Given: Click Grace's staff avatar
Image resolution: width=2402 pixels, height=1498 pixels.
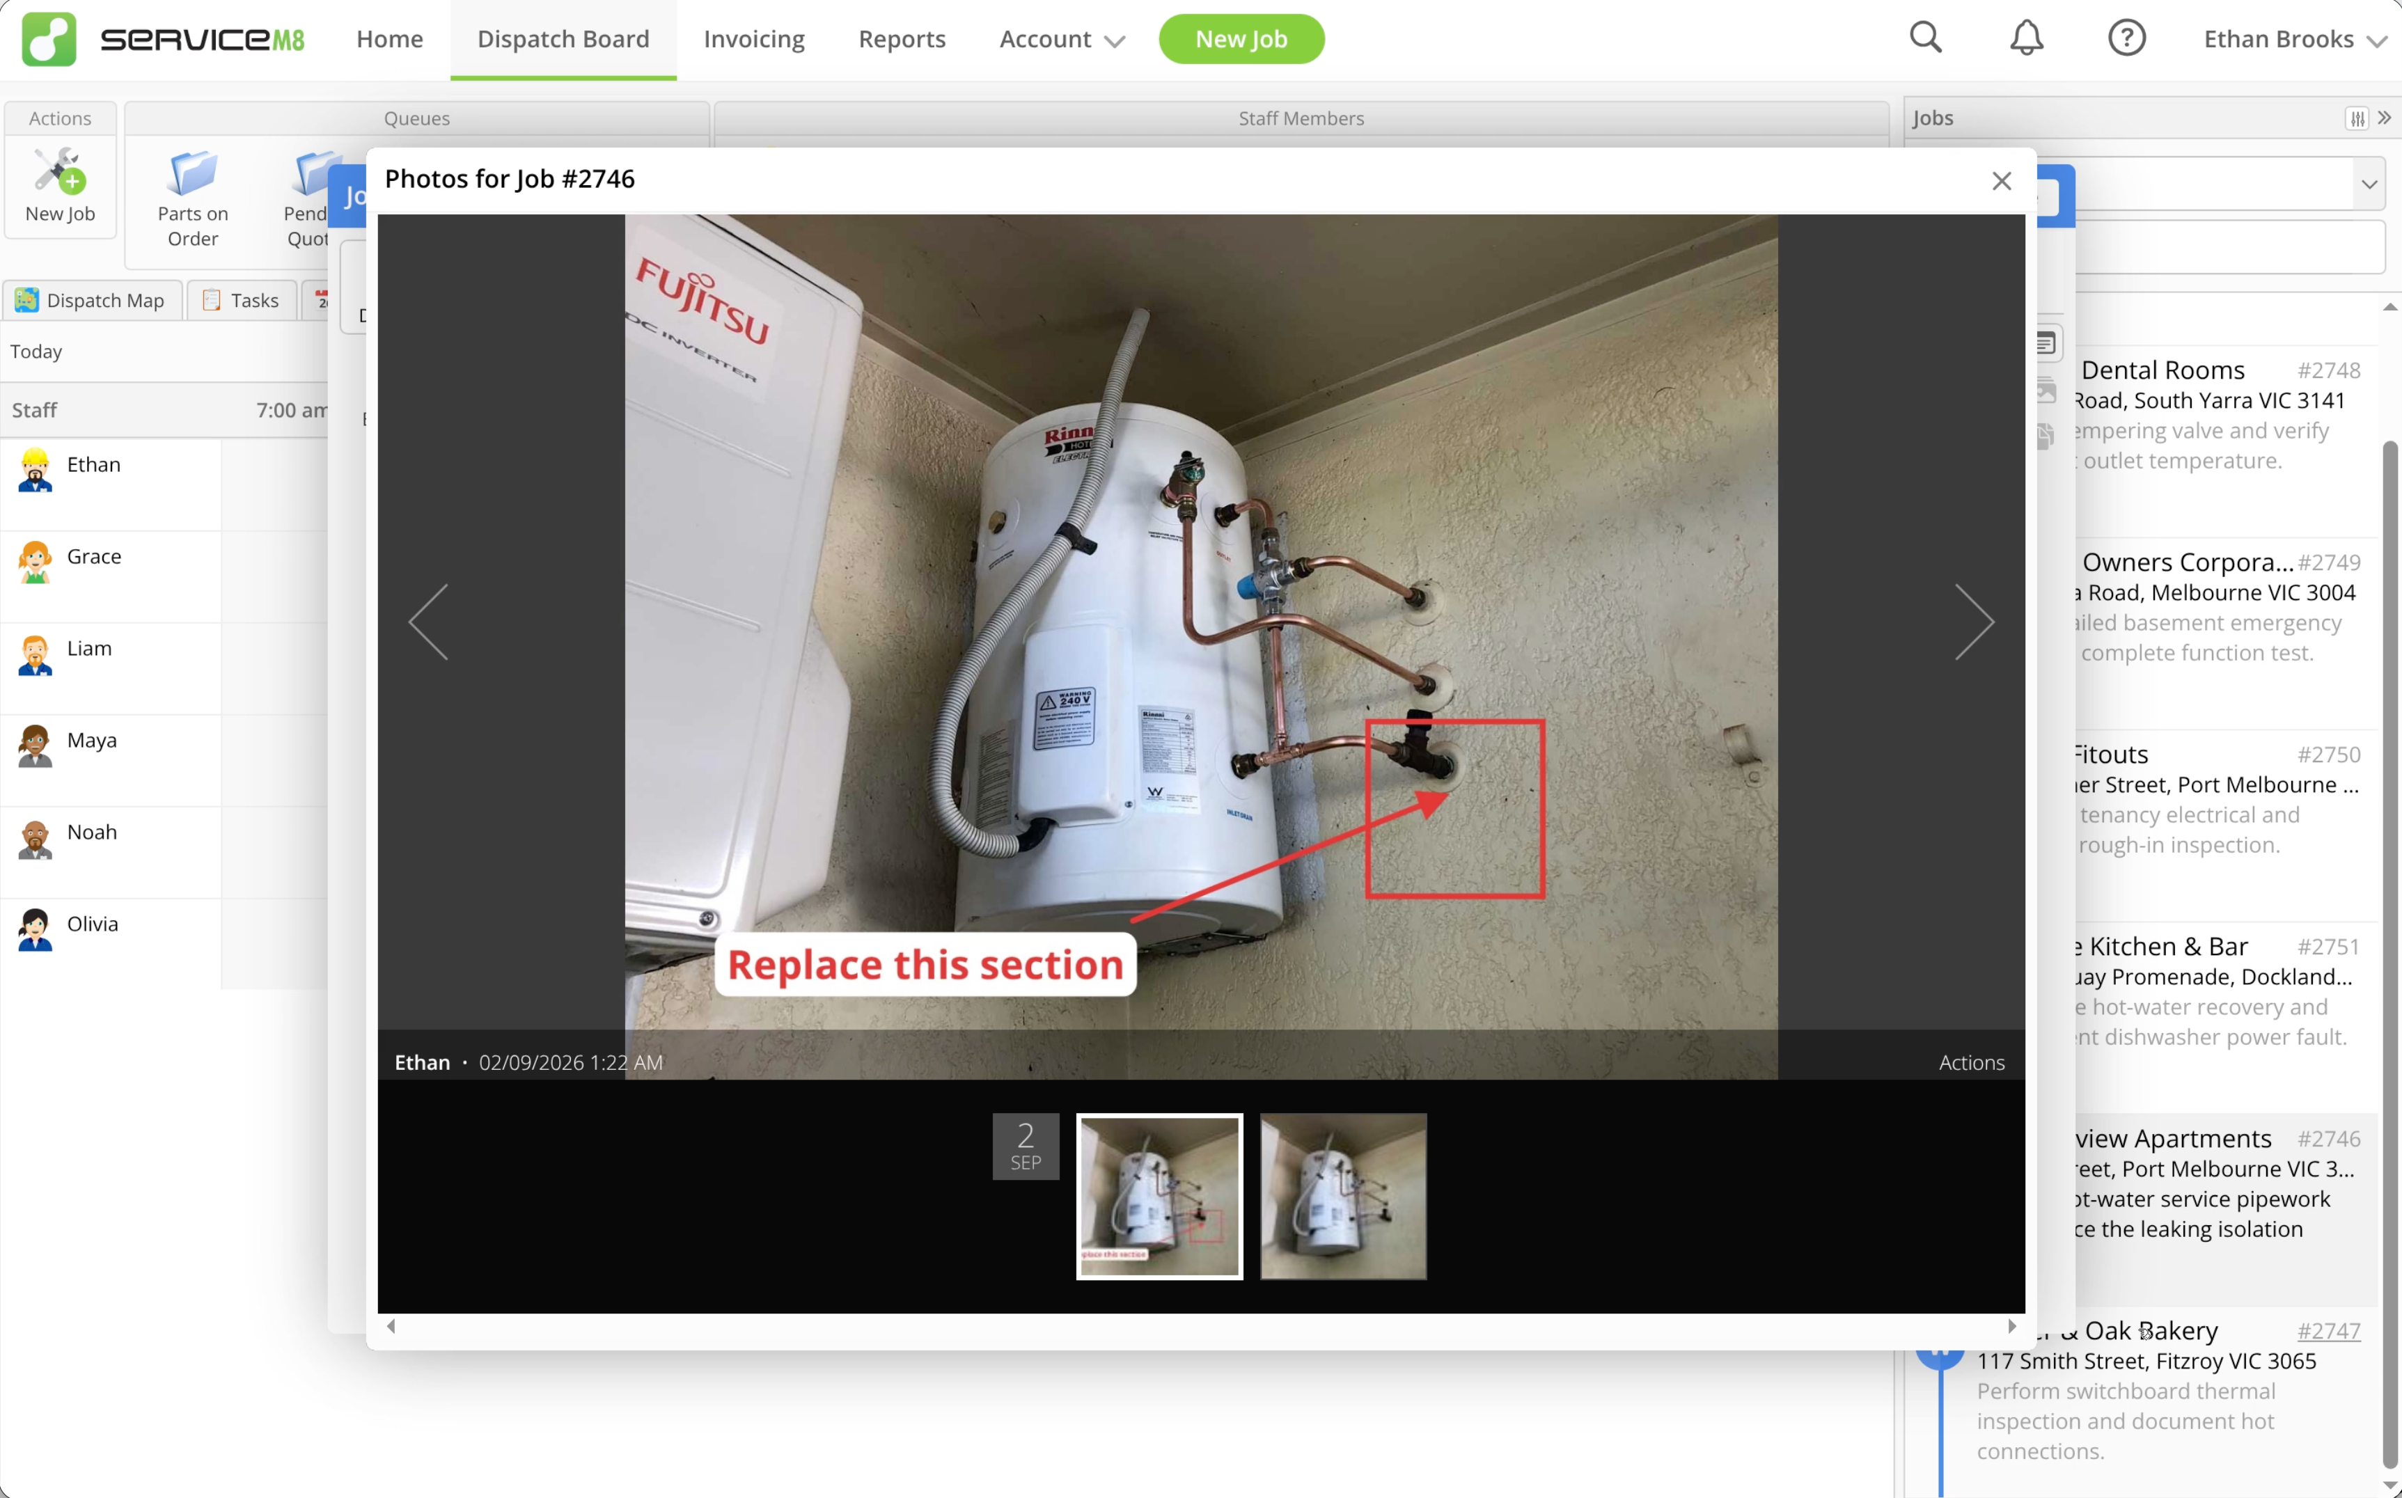Looking at the screenshot, I should pos(35,562).
